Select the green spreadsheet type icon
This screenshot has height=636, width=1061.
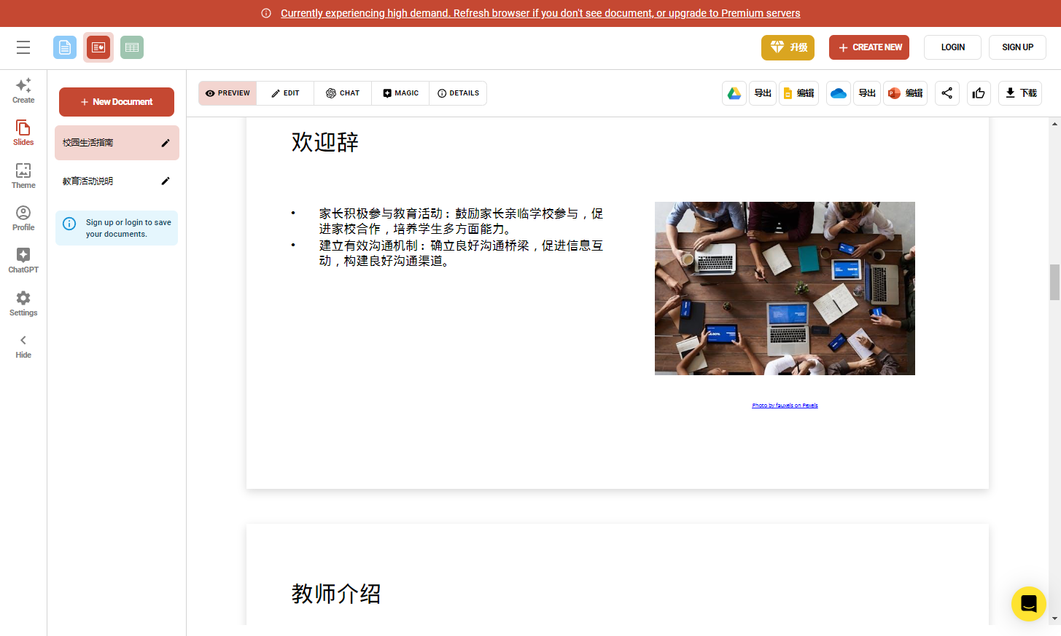click(132, 47)
